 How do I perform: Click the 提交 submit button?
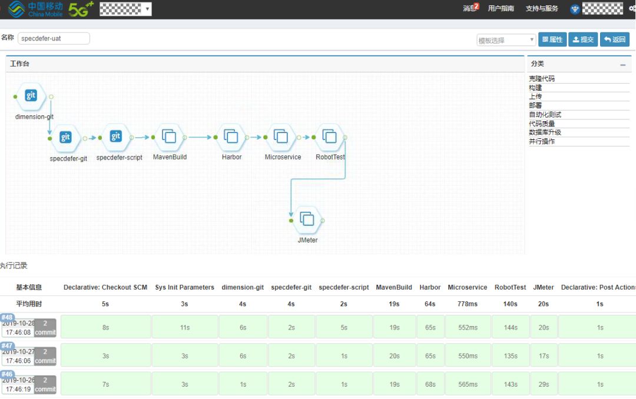click(x=583, y=39)
